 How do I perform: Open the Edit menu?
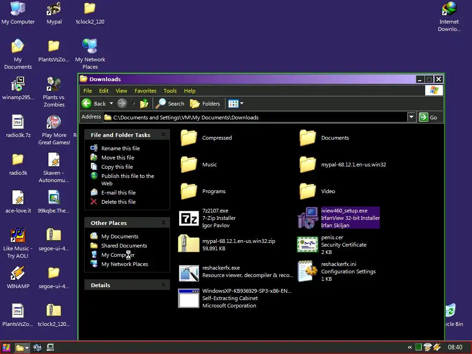coord(104,91)
